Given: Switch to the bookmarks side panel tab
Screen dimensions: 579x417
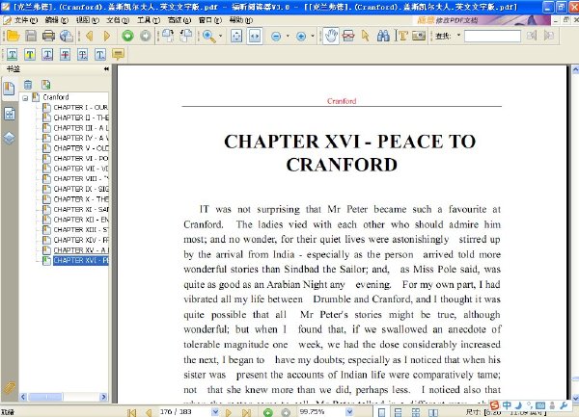Looking at the screenshot, I should click(x=9, y=89).
